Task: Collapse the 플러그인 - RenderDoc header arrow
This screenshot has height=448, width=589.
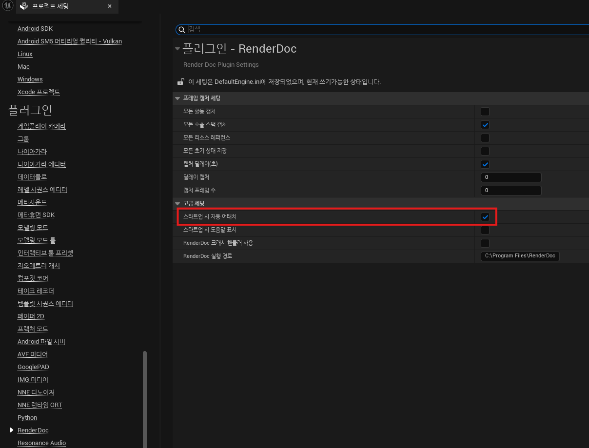Action: point(177,49)
